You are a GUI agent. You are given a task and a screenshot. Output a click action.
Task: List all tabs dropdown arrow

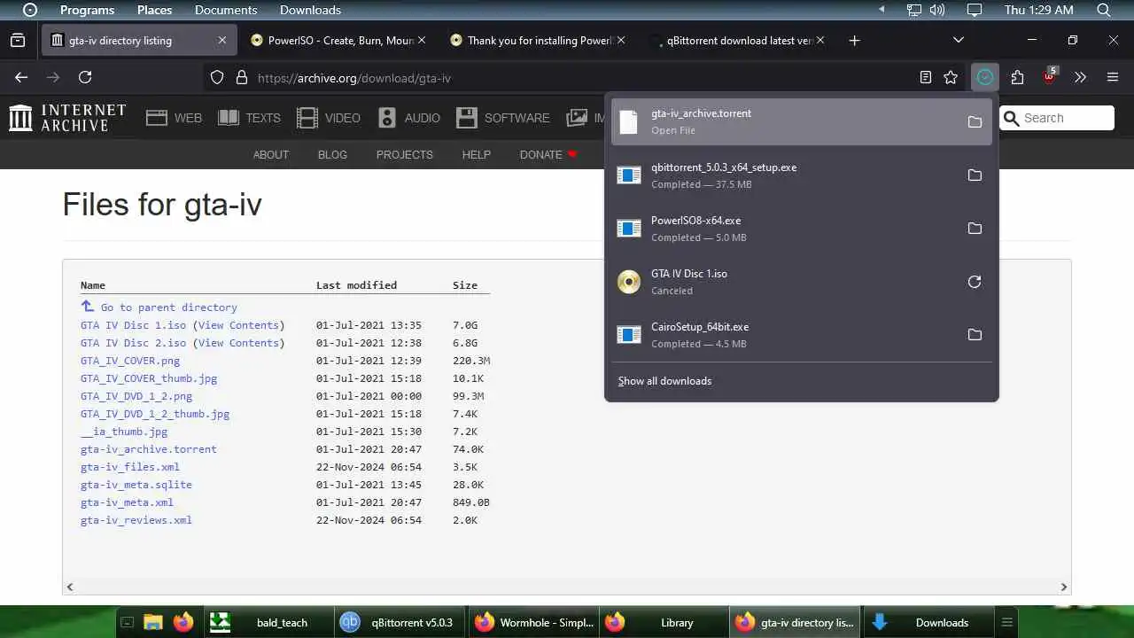(958, 40)
